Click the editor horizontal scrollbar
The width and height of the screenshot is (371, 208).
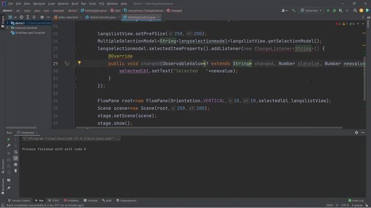point(209,128)
